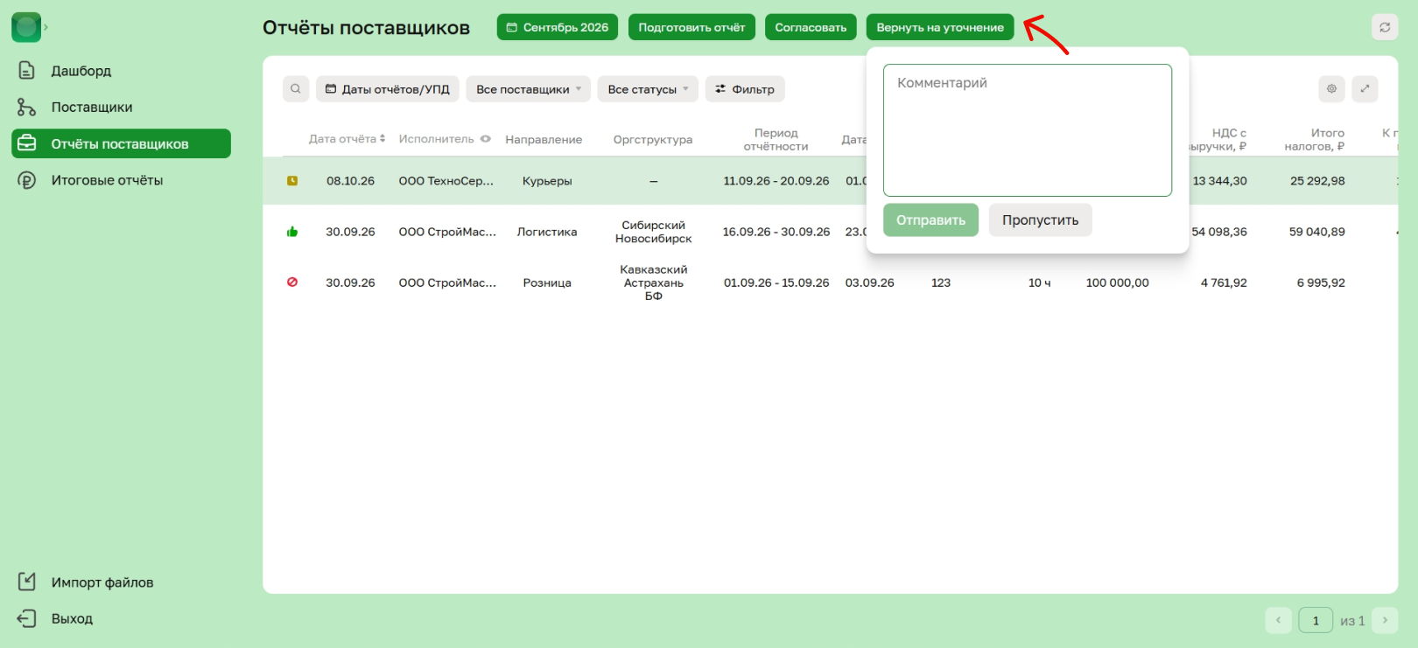
Task: Go to next page of results
Action: tap(1385, 621)
